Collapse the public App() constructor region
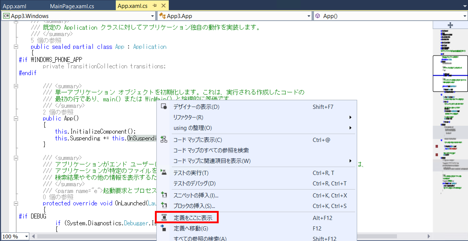The image size is (468, 241). coord(16,118)
